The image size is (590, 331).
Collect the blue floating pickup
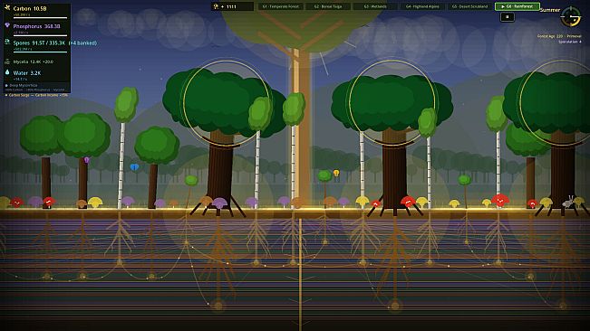pyautogui.click(x=134, y=167)
